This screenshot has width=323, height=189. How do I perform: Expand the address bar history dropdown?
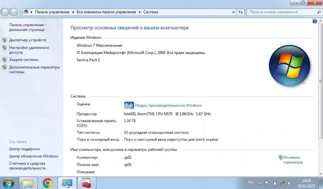click(233, 12)
